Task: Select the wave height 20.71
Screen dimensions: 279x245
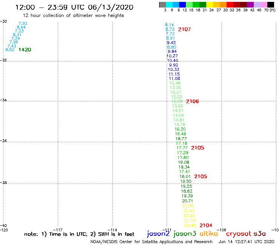Action: pos(187,201)
